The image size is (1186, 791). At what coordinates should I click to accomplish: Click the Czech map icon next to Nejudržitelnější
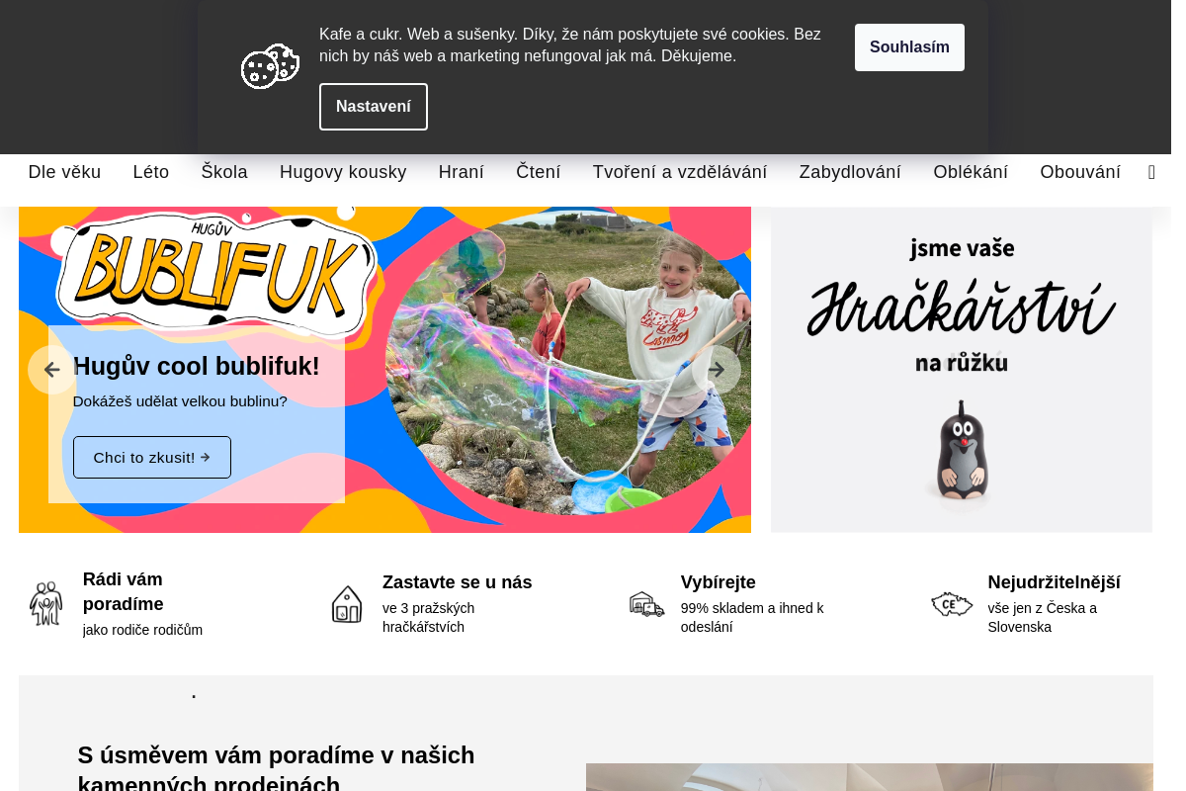[x=952, y=603]
